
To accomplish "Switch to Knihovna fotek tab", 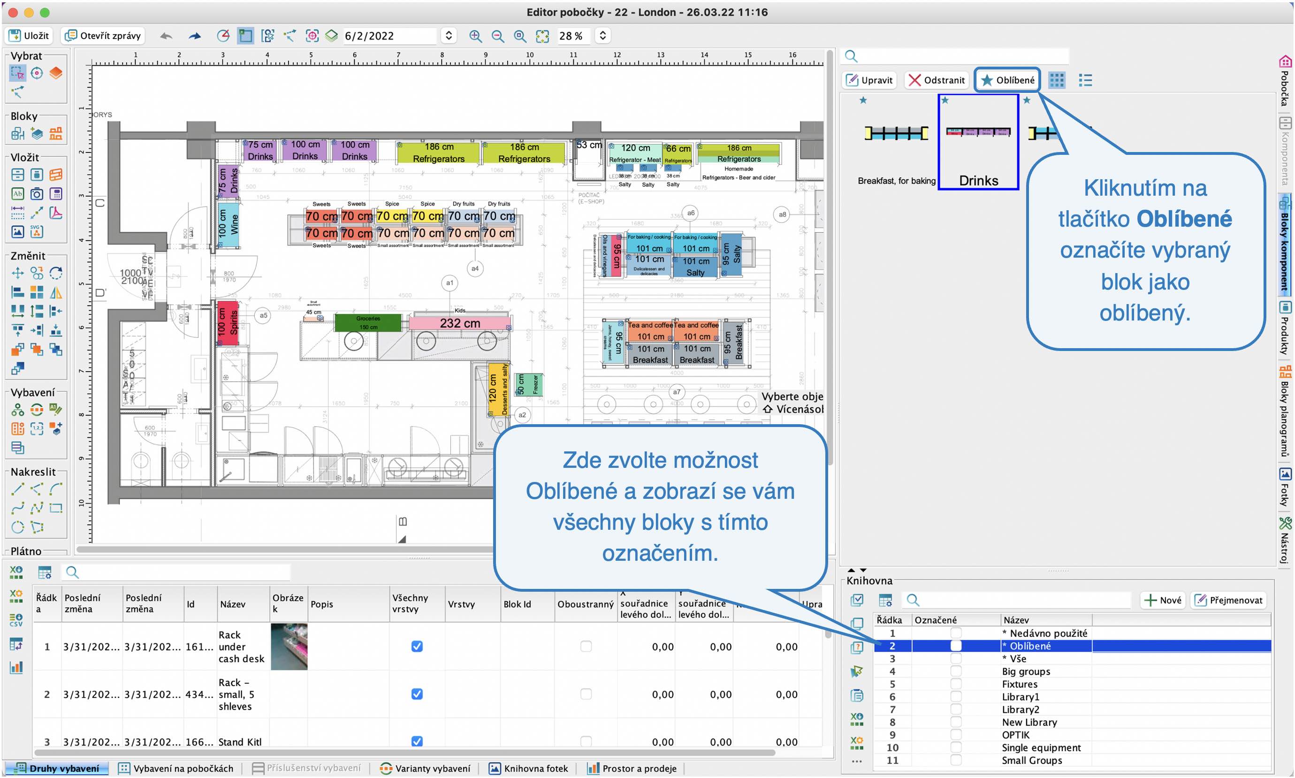I will point(528,769).
